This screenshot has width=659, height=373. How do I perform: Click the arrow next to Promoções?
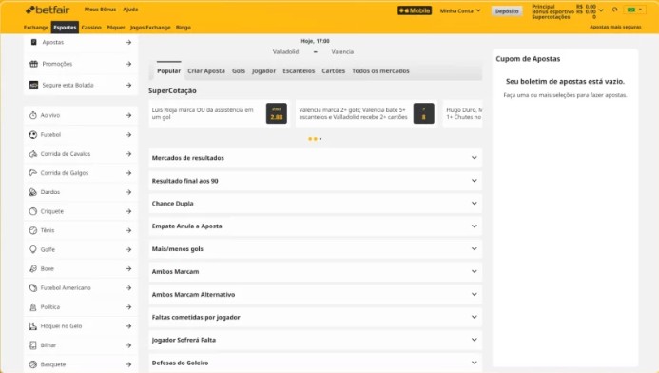pos(128,64)
